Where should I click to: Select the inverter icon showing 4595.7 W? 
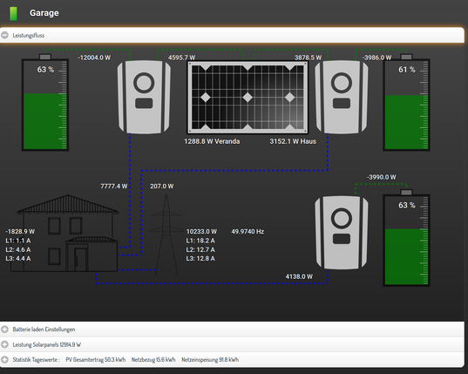144,97
